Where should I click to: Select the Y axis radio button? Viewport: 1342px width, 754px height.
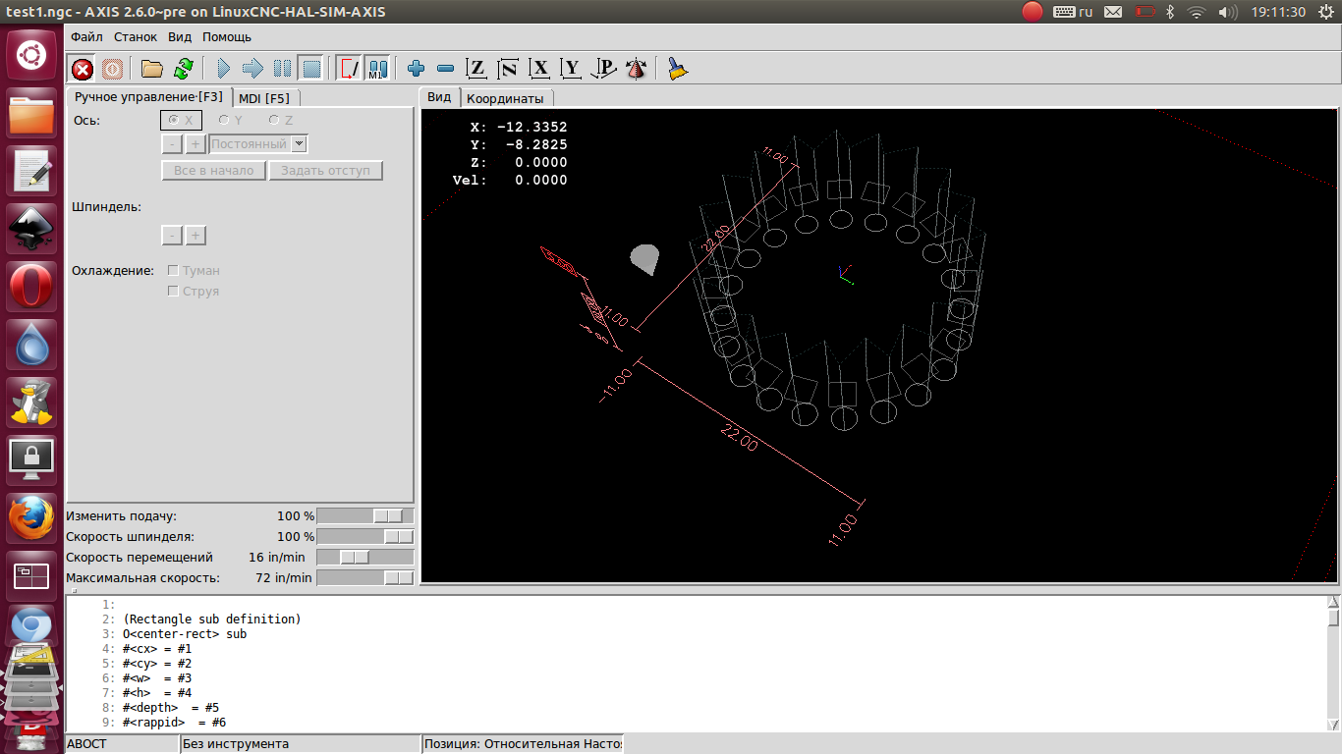(224, 120)
